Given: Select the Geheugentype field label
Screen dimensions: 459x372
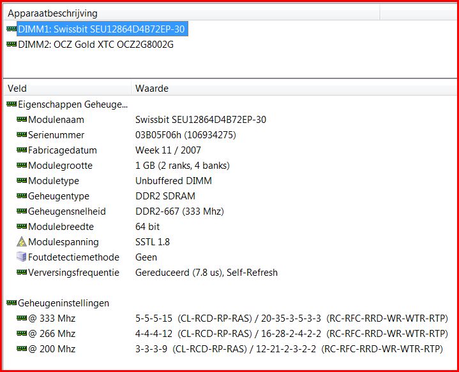Looking at the screenshot, I should (59, 196).
